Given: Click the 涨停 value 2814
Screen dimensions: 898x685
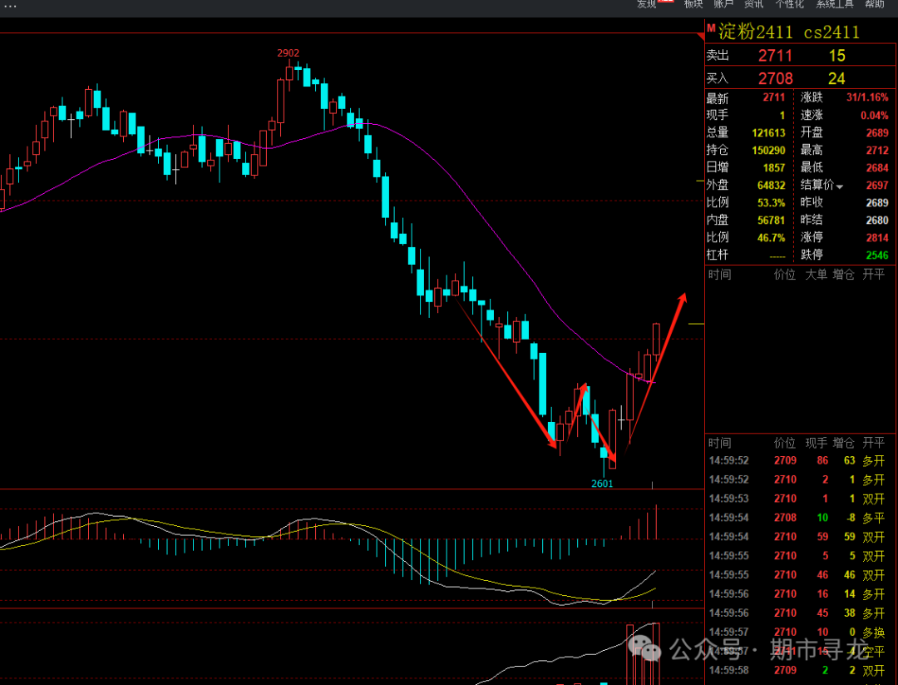Looking at the screenshot, I should [x=877, y=237].
